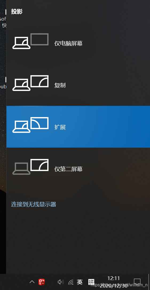Click the show desktop strip at taskbar edge
This screenshot has height=290, width=150.
point(149,282)
